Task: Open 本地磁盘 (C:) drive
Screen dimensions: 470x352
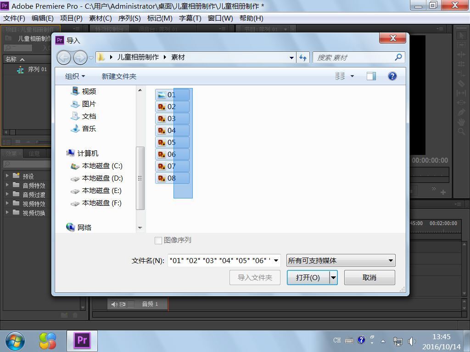Action: (96, 166)
